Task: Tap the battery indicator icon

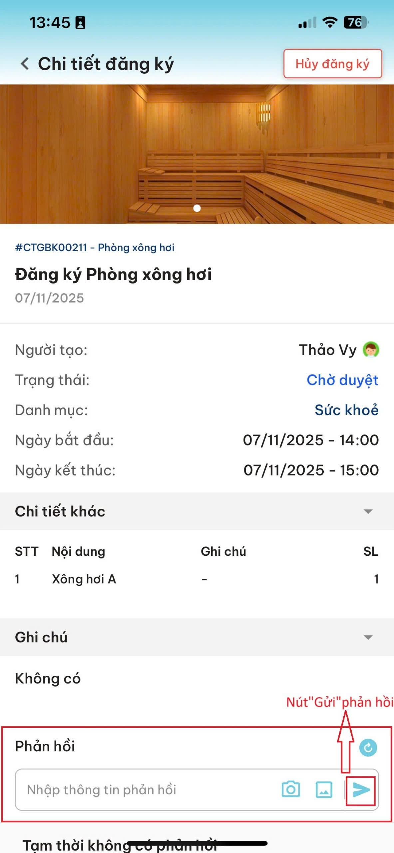Action: (x=356, y=23)
